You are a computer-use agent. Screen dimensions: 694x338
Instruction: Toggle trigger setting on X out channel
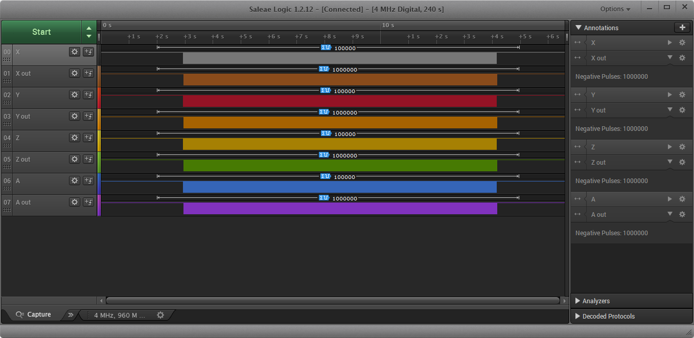point(88,73)
